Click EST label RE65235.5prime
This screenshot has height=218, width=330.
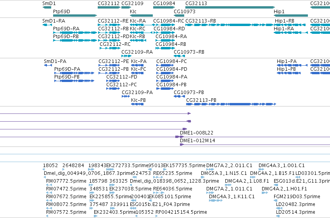[173, 173]
